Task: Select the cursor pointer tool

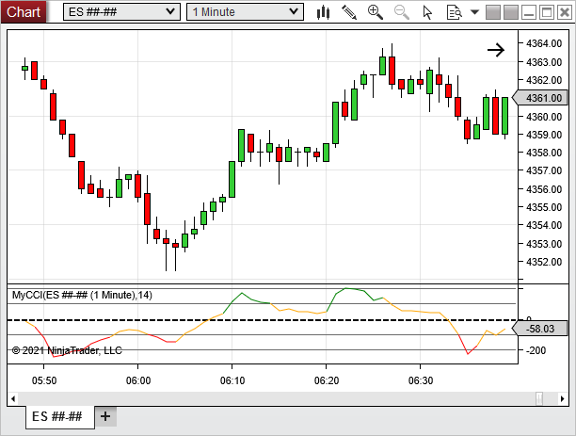Action: pyautogui.click(x=428, y=12)
